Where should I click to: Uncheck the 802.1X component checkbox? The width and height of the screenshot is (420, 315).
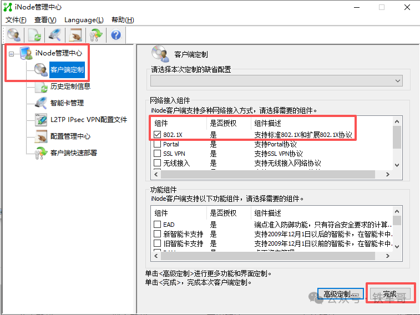coord(158,134)
